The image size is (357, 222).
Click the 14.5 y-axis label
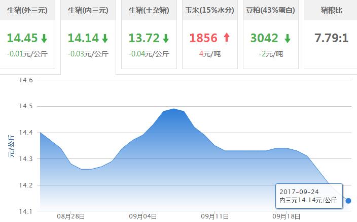tap(25, 107)
